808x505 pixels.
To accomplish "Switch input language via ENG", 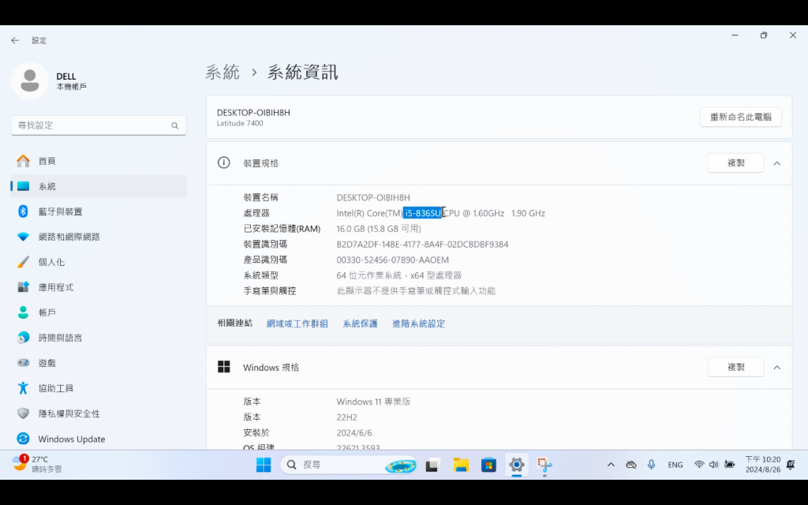I will click(x=675, y=465).
